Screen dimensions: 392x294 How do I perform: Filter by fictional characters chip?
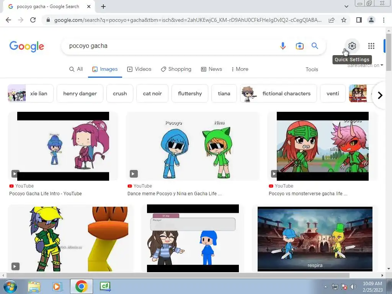279,93
